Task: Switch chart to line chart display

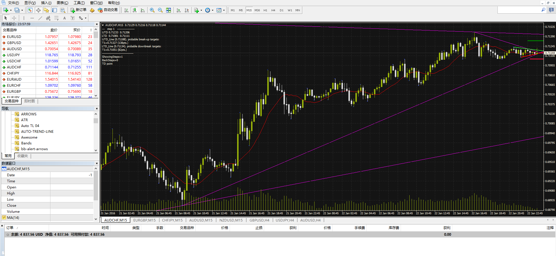Action: 143,10
